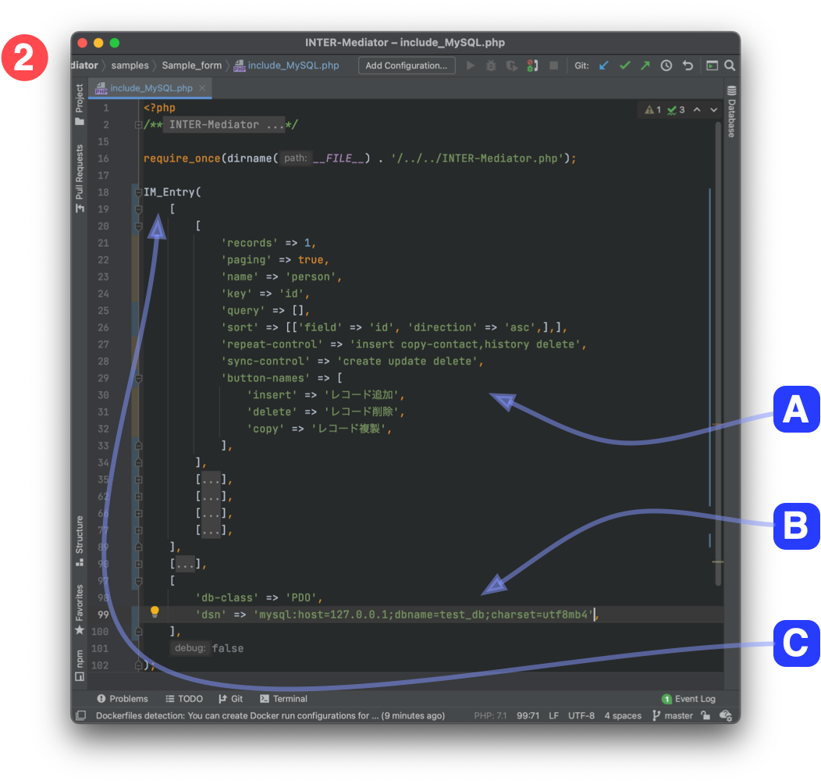The height and width of the screenshot is (784, 821).
Task: Click the editor vertical scrollbar
Action: click(718, 354)
